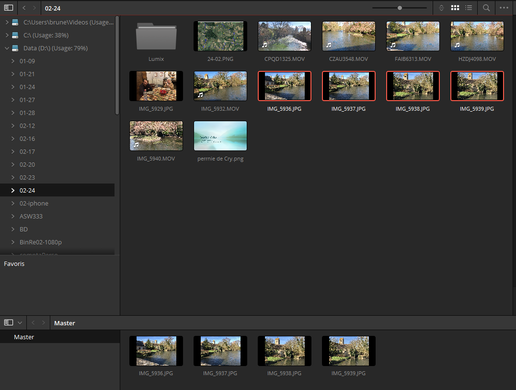516x390 pixels.
Task: Toggle the media storage sidebar panel icon
Action: (9, 8)
